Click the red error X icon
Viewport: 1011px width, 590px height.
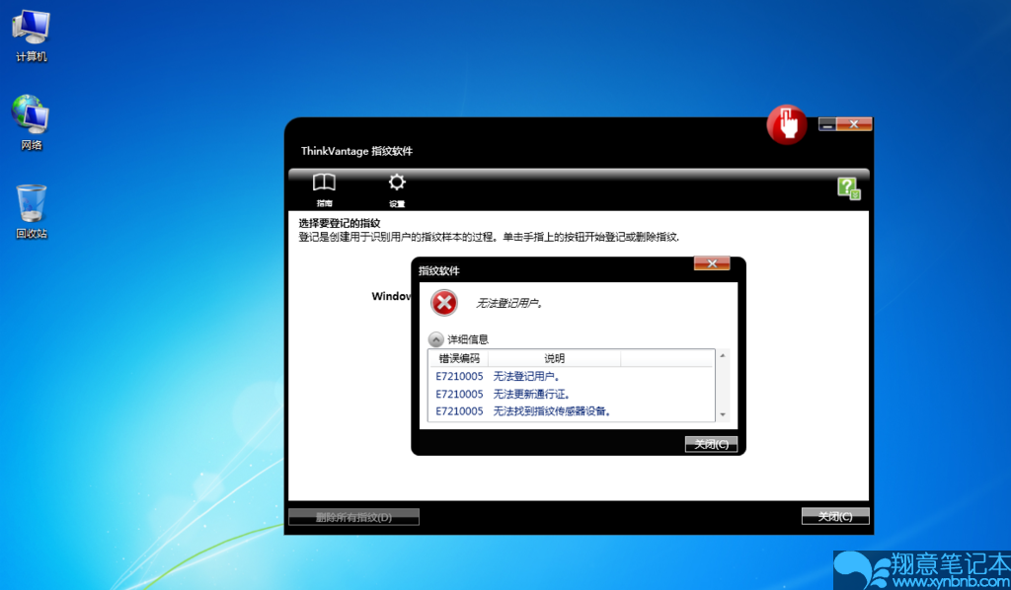coord(444,303)
